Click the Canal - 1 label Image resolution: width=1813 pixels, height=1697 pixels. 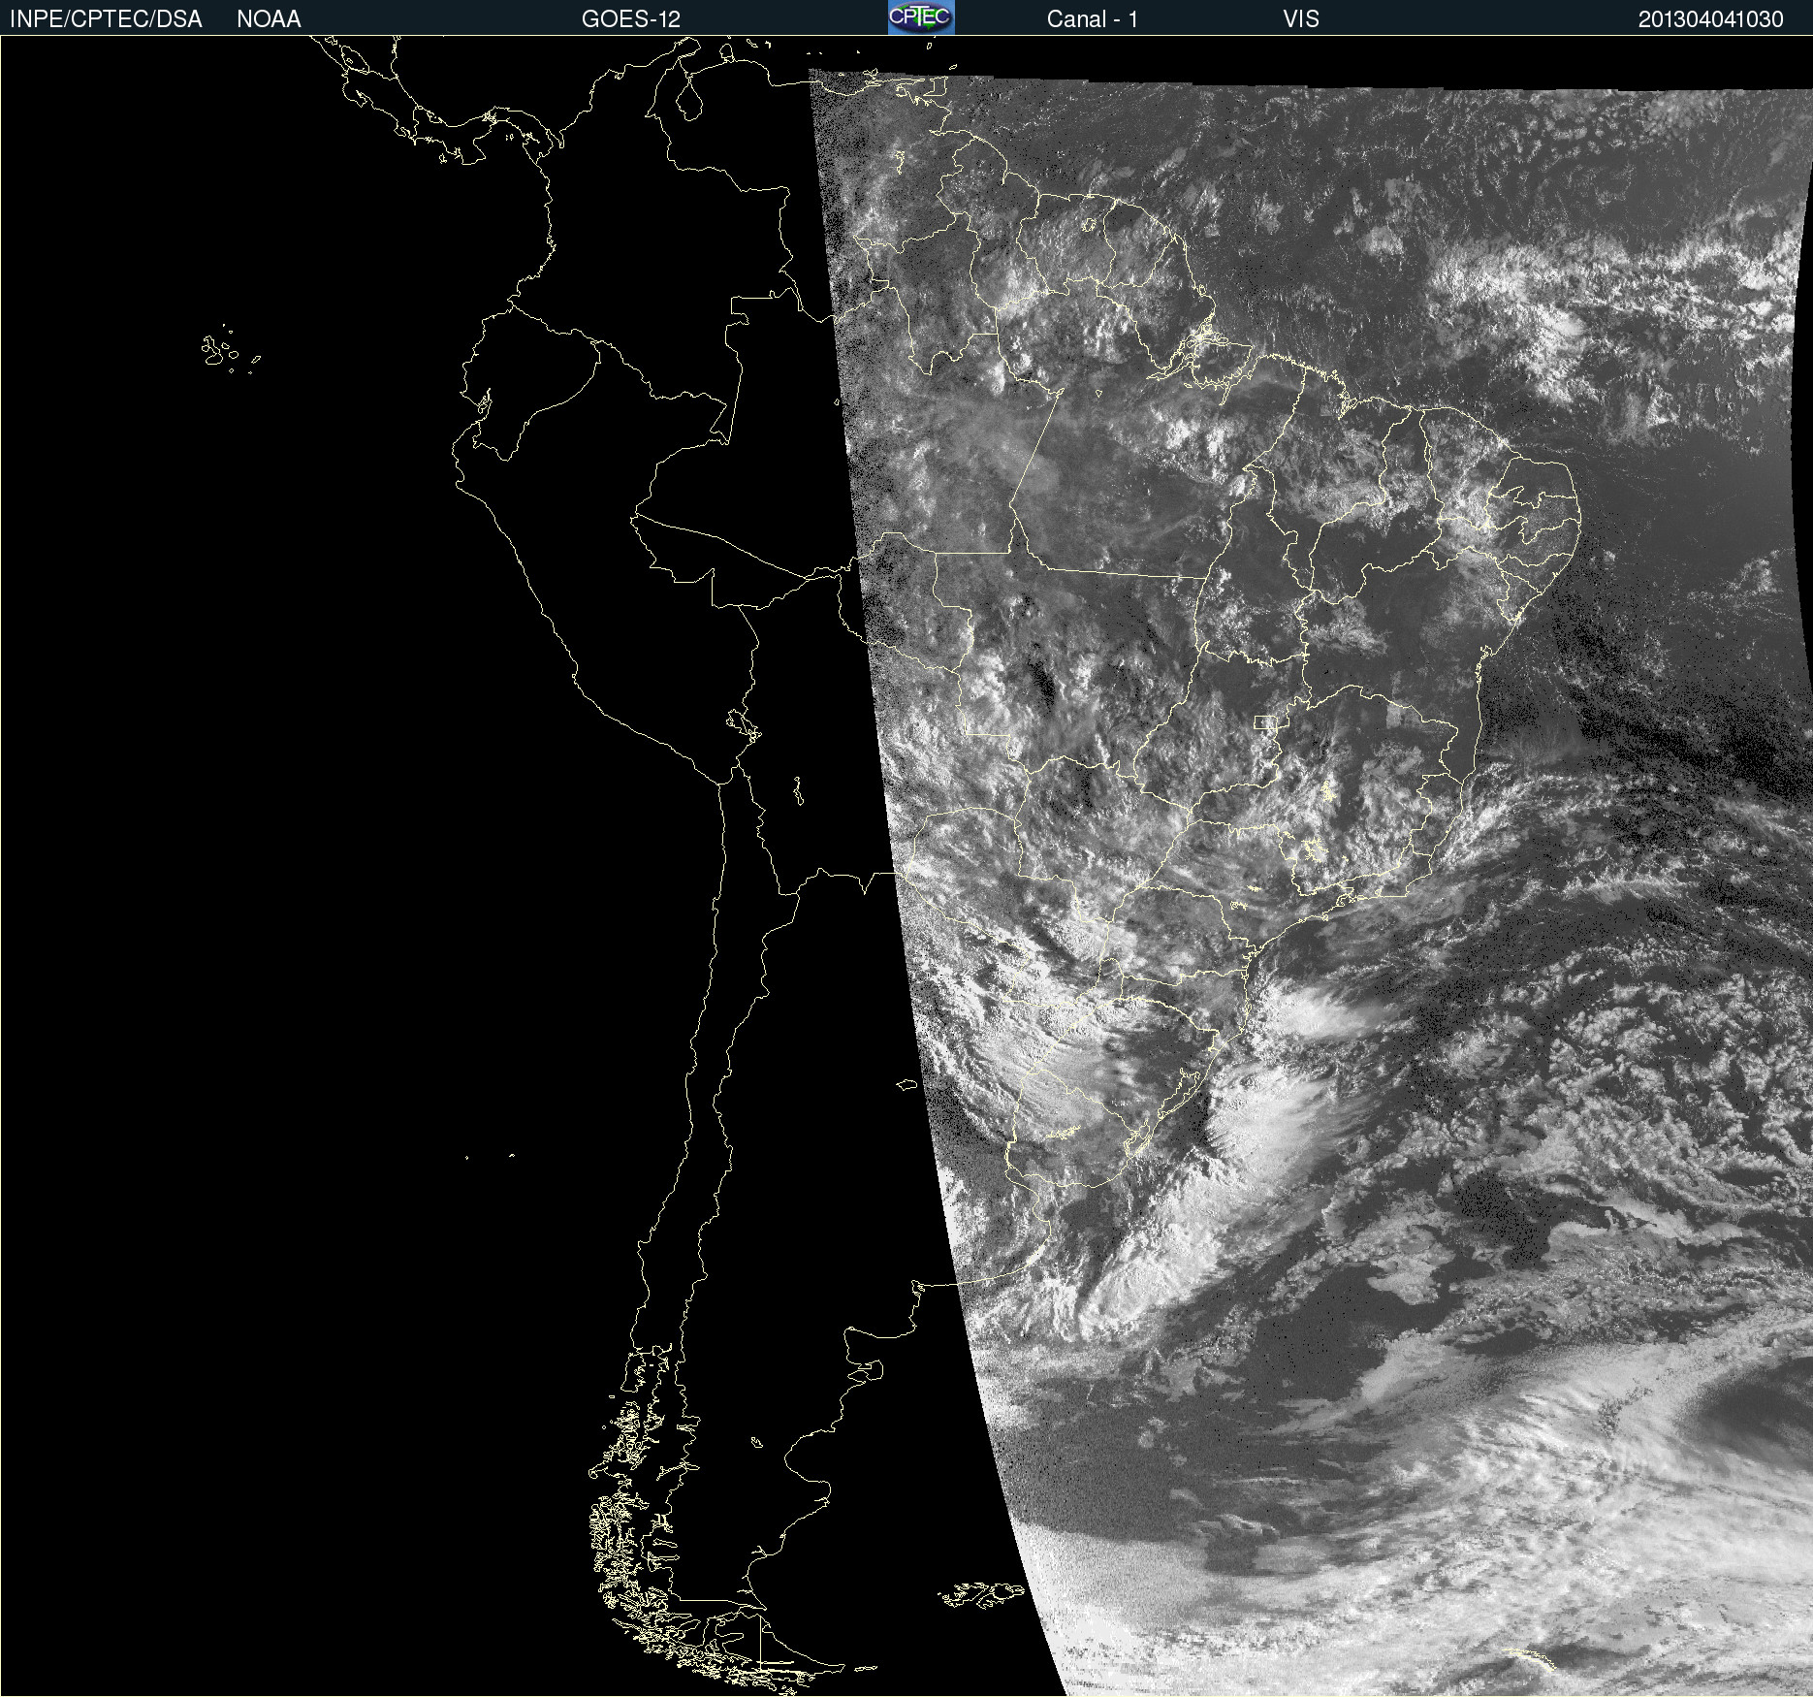pos(1092,19)
